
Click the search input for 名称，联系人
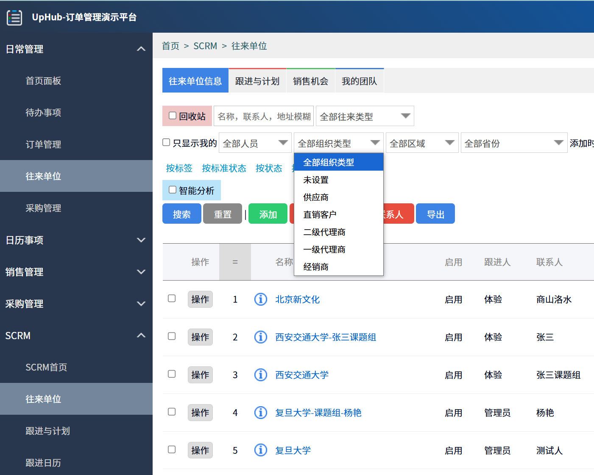263,115
